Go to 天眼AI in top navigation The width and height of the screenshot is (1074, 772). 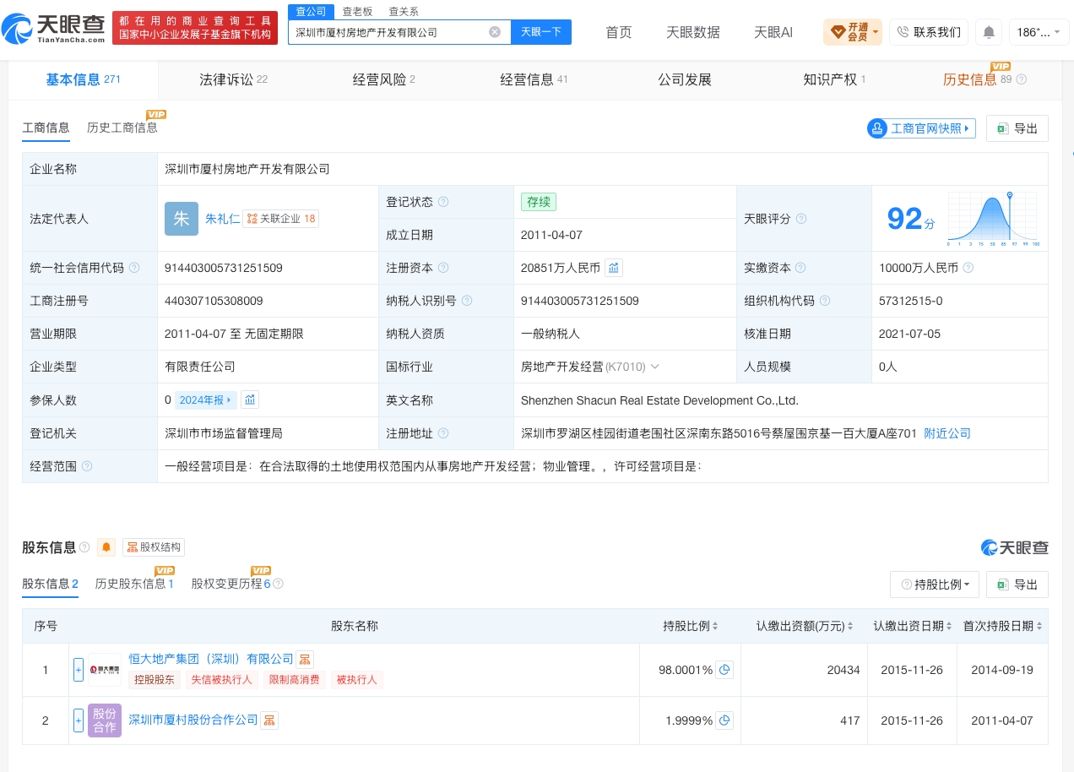(x=773, y=32)
